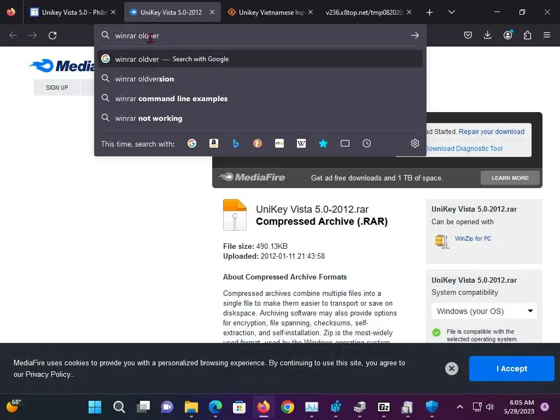Screen dimensions: 560x420
Task: Open the Pocket save icon
Action: coord(468,35)
